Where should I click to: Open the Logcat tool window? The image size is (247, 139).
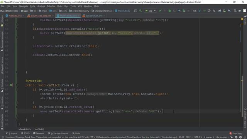12,133
